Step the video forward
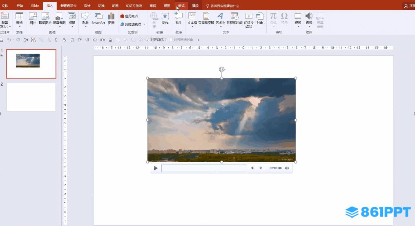The image size is (415, 226). pyautogui.click(x=261, y=168)
